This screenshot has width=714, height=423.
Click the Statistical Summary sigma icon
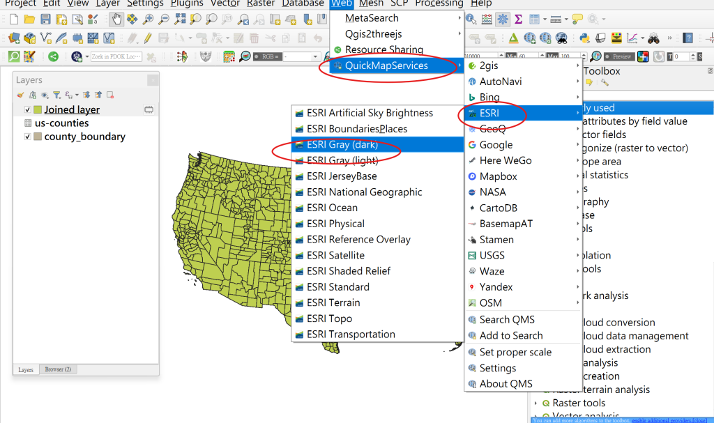[518, 19]
